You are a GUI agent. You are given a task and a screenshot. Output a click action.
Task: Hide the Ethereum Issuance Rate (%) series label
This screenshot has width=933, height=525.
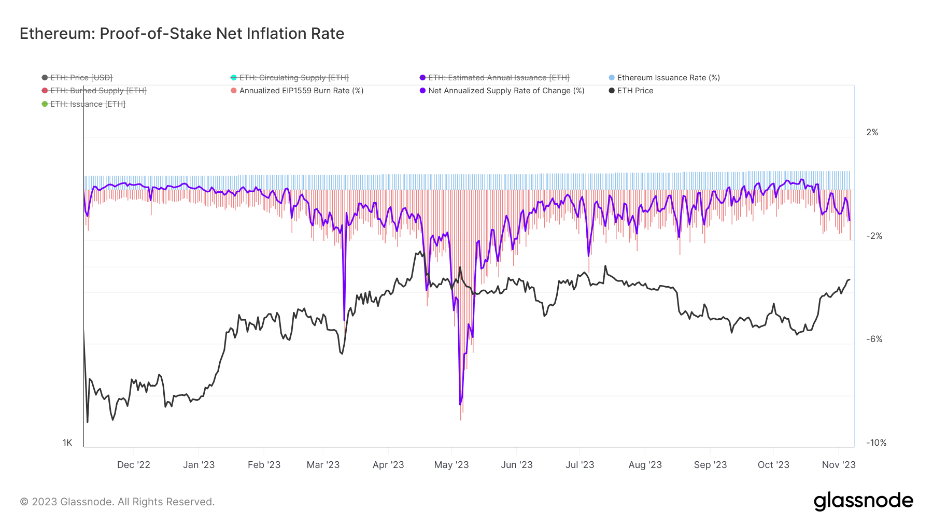coord(668,78)
